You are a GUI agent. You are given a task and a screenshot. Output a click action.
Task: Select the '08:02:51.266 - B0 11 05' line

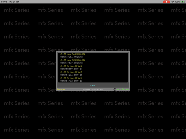click(71, 75)
